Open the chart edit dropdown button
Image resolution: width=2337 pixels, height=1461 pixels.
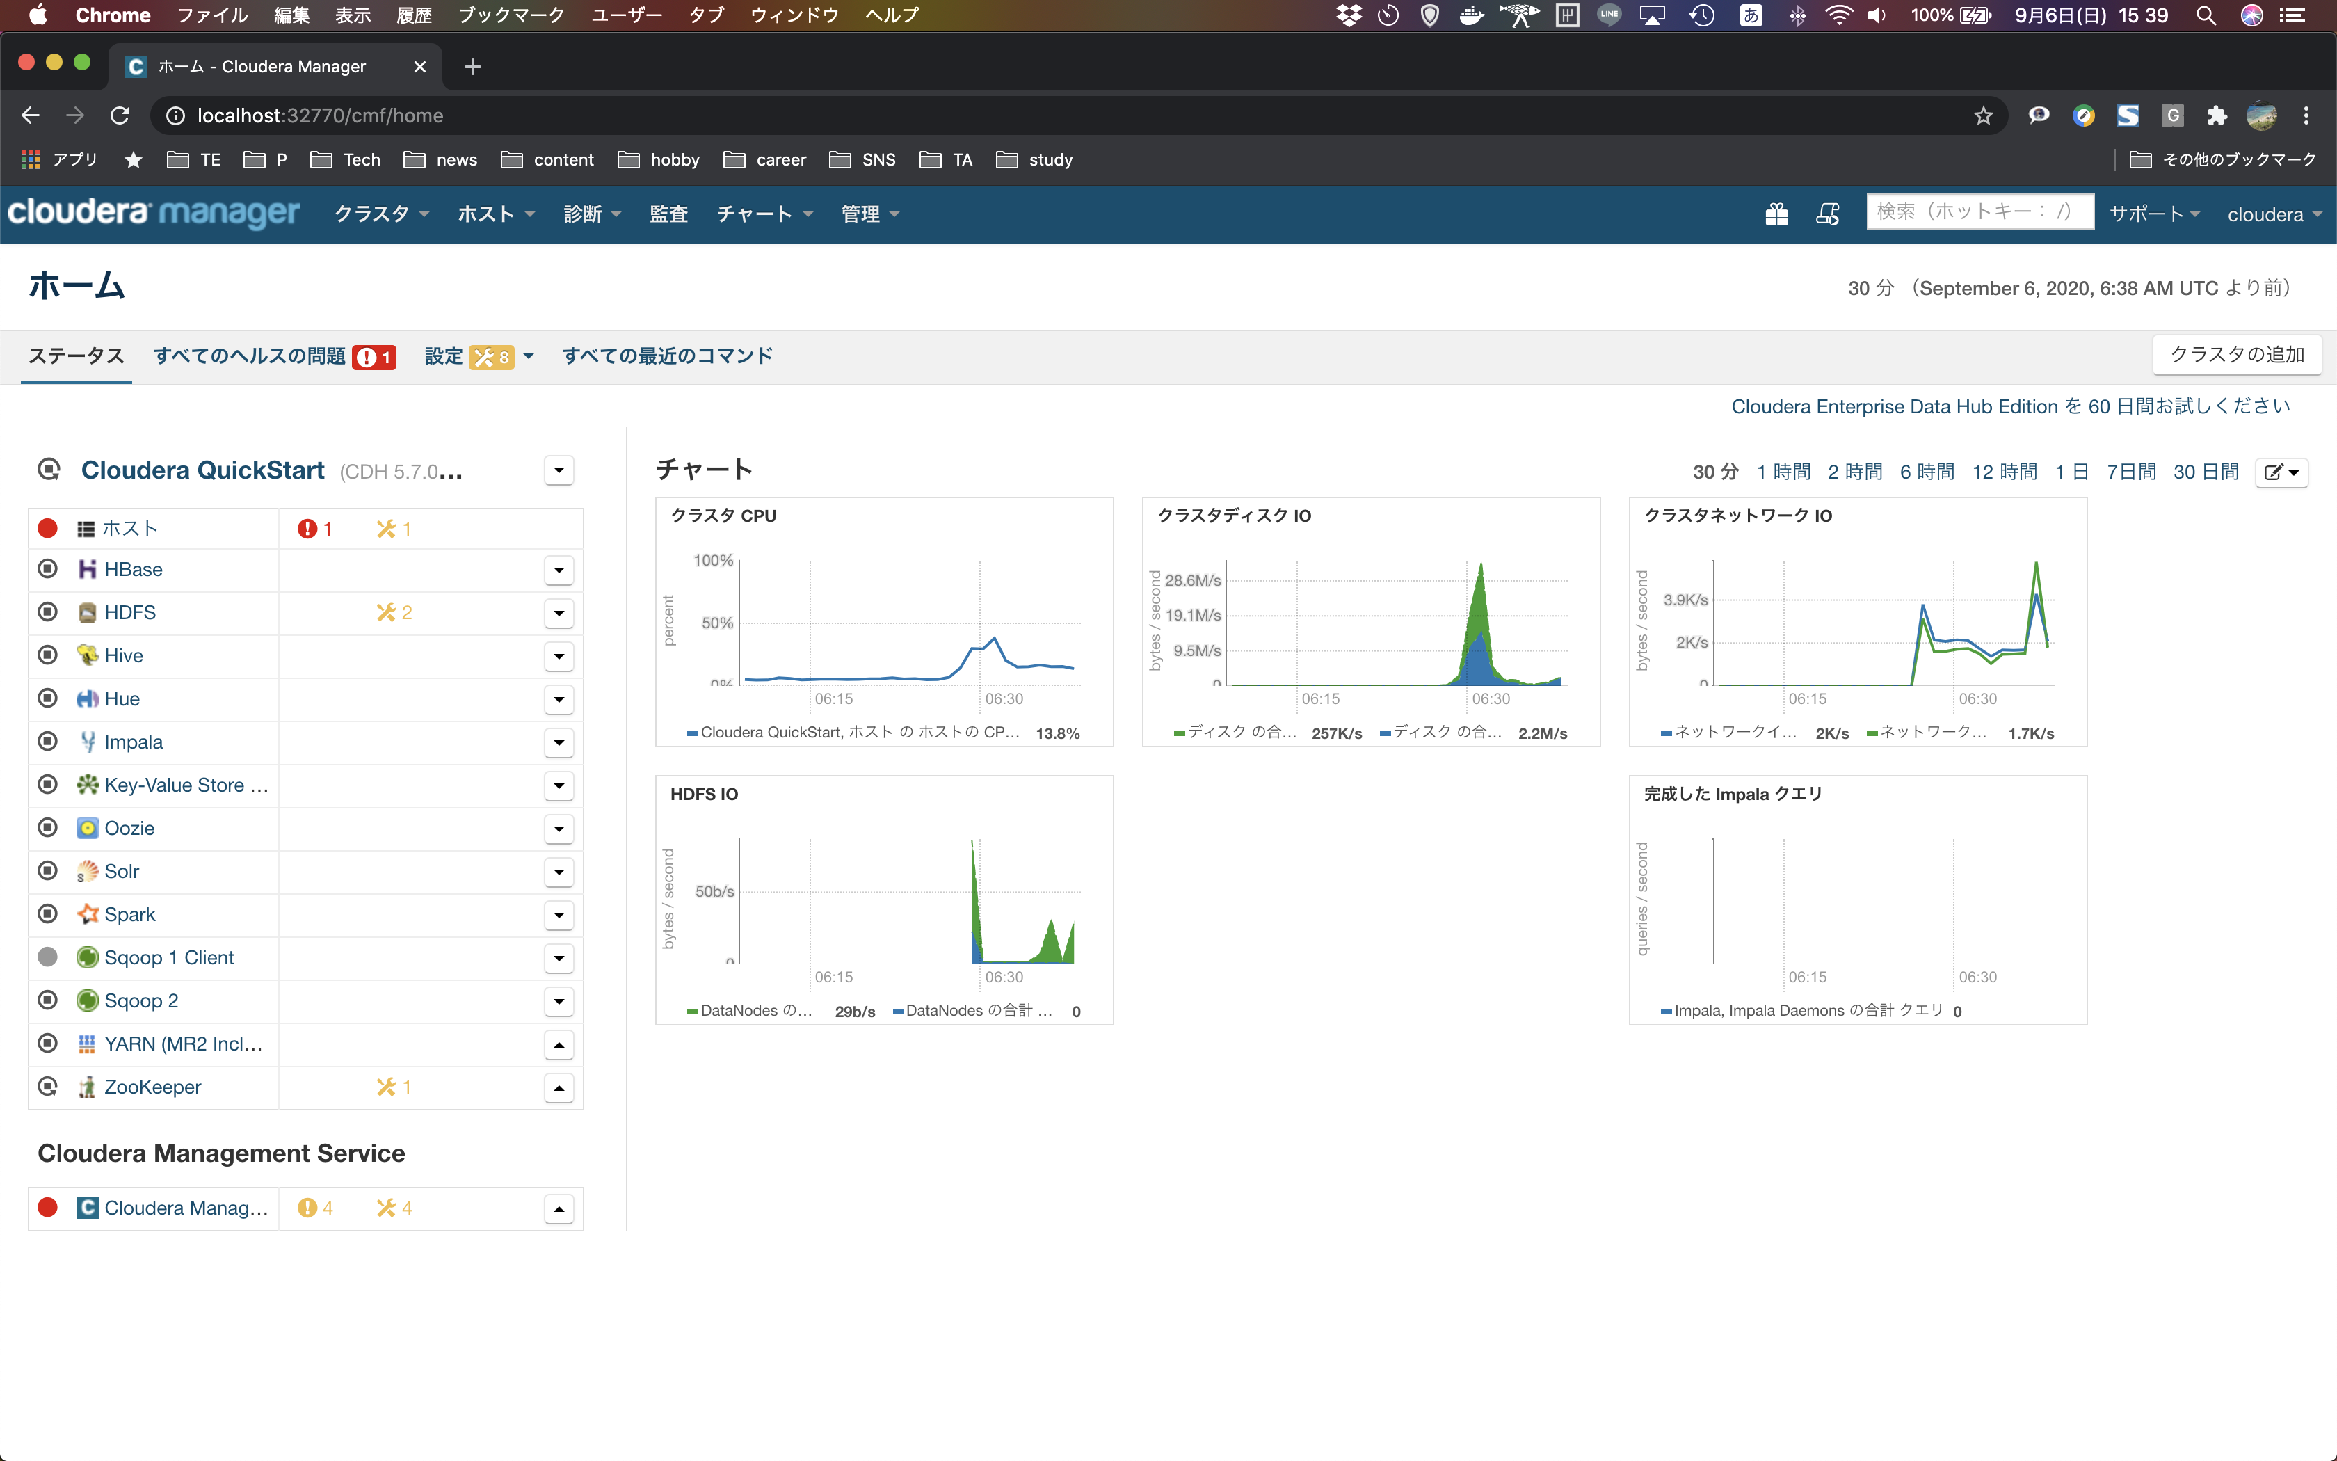(x=2281, y=472)
